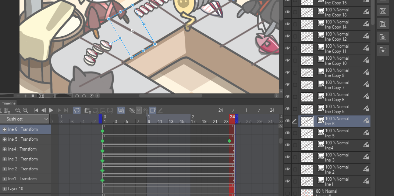This screenshot has height=196, width=394.
Task: Switch to the Timeline tab
Action: pos(9,103)
